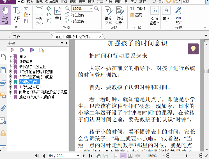The image size is (209, 159).
Task: Go to the first page
Action: click(37, 156)
